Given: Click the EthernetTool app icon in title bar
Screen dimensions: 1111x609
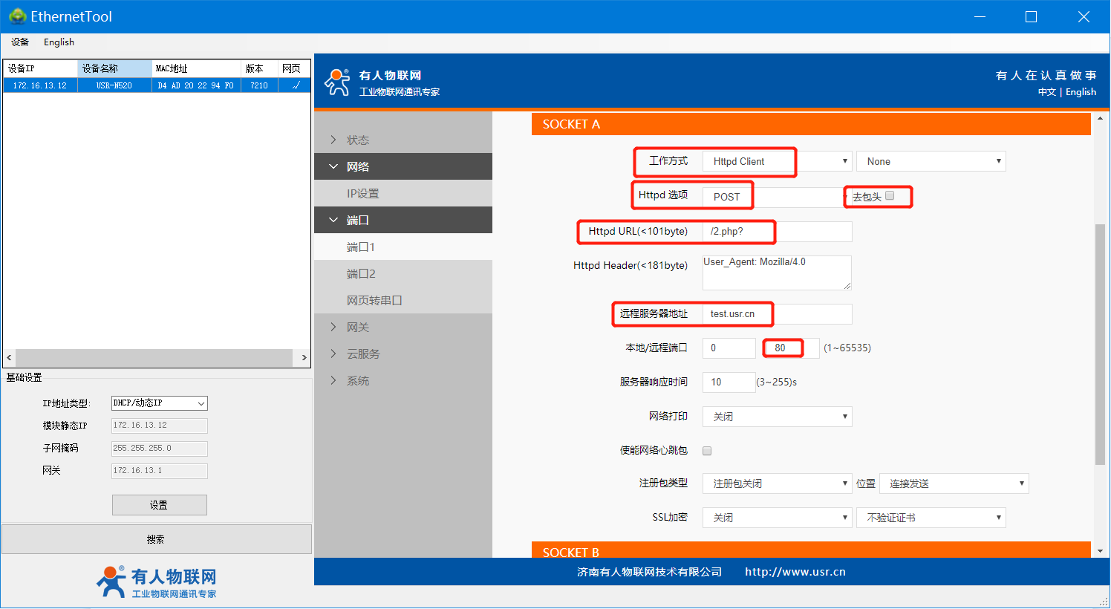Looking at the screenshot, I should (x=17, y=16).
